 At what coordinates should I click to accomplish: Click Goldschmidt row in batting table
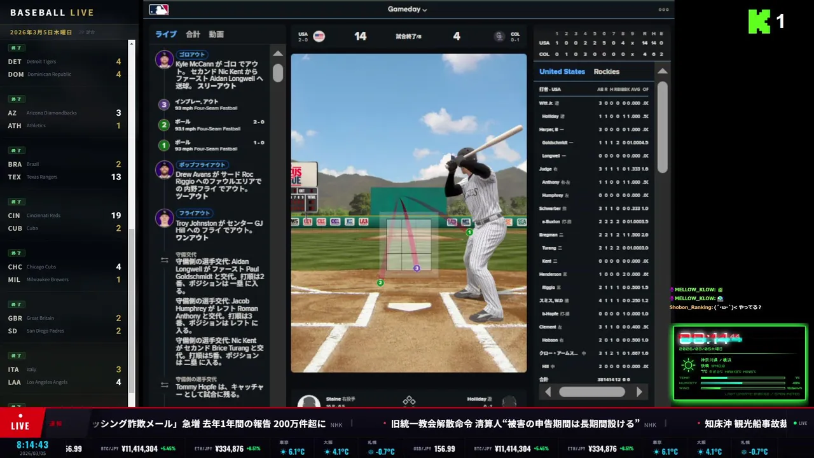point(593,142)
